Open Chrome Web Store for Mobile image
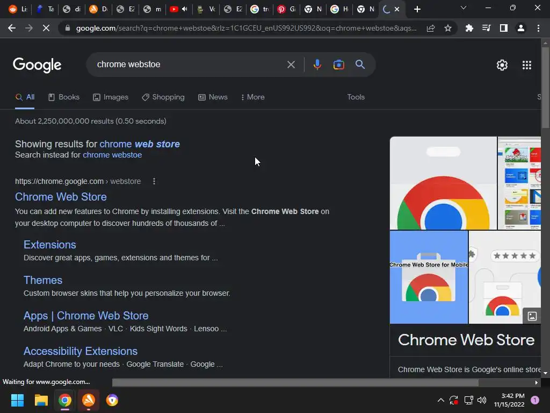The height and width of the screenshot is (413, 550). pyautogui.click(x=429, y=277)
